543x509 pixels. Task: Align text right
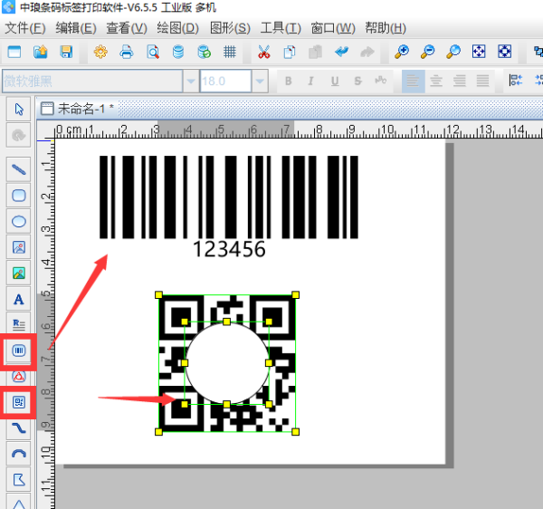tap(460, 82)
